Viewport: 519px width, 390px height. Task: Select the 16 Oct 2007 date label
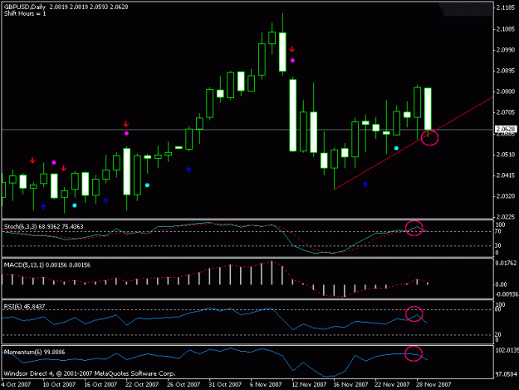click(x=100, y=384)
